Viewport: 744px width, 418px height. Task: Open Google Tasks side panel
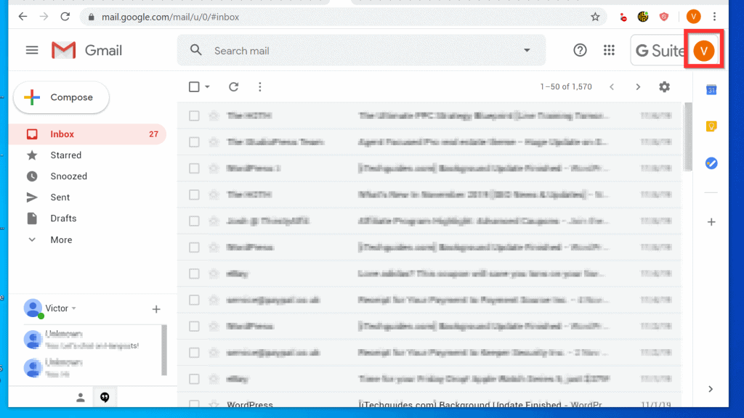click(711, 163)
